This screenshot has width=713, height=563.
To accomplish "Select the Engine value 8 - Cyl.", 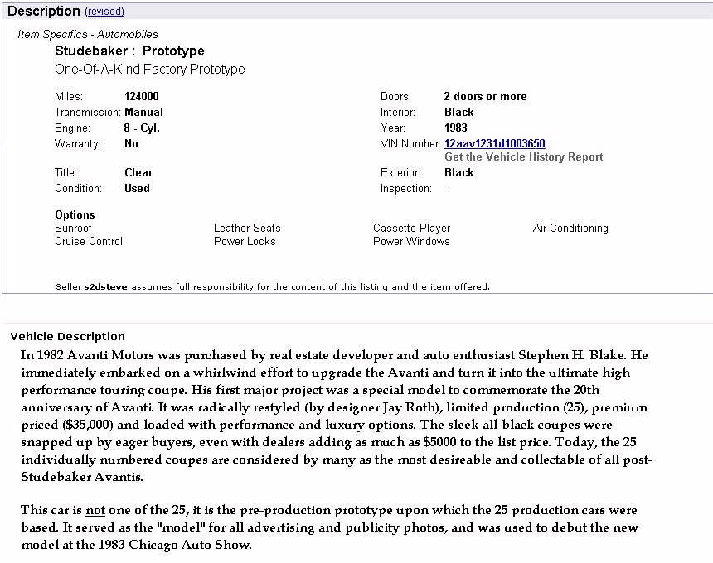I will (x=142, y=128).
